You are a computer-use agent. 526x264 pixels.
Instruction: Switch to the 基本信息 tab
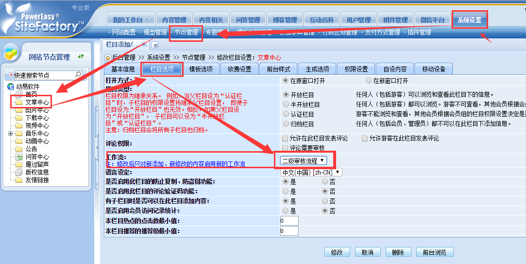(123, 69)
